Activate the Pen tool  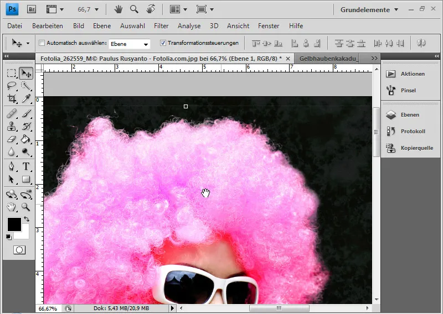(11, 166)
